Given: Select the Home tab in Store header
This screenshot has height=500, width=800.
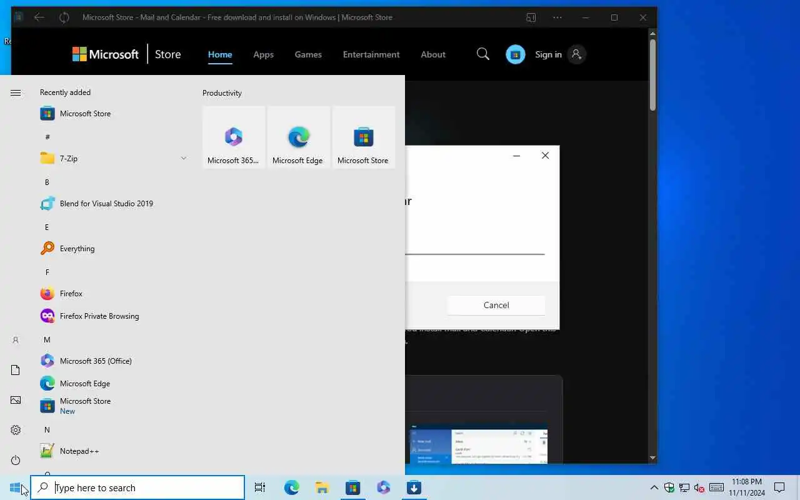Looking at the screenshot, I should click(x=220, y=54).
